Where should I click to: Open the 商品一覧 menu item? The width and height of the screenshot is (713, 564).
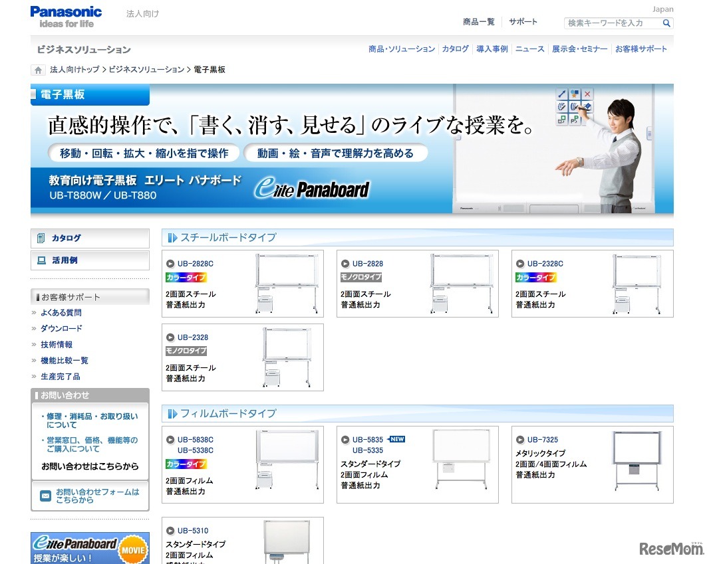(480, 21)
